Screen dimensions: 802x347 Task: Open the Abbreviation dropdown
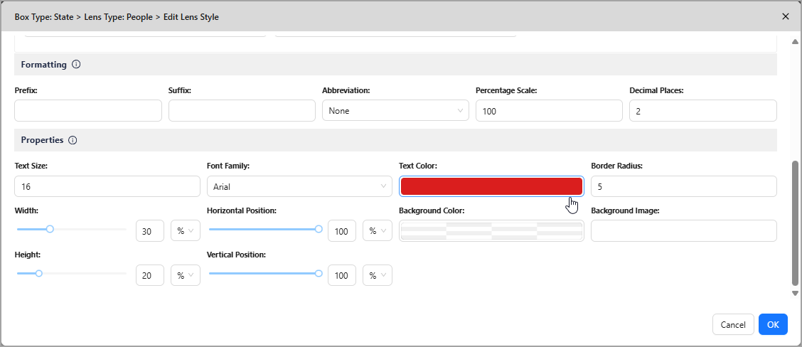[395, 111]
